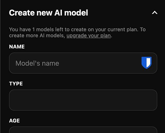Click the partially visible box under AGE

coord(83,130)
